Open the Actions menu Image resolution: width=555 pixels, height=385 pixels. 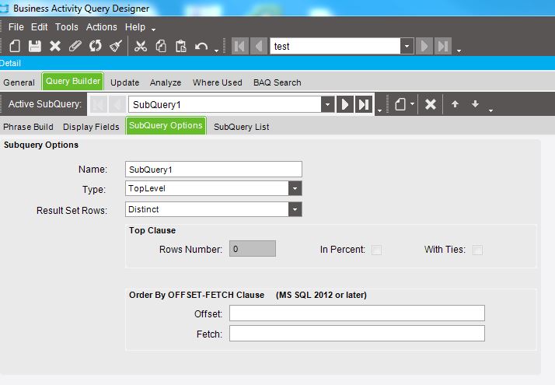coord(102,27)
